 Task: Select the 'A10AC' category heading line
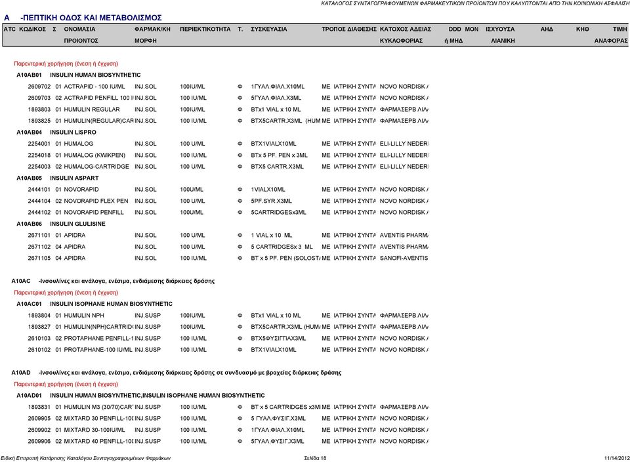pos(113,281)
